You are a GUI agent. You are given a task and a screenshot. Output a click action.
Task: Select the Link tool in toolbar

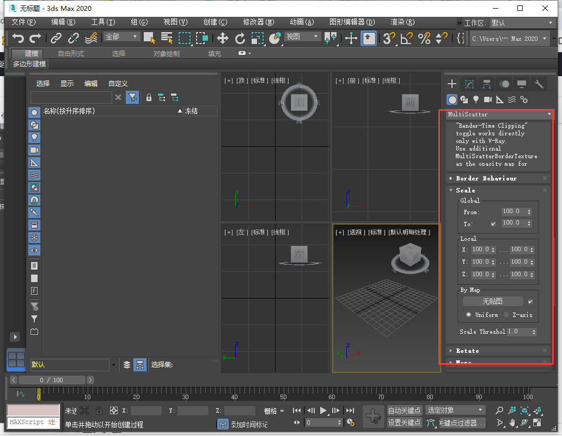point(56,38)
